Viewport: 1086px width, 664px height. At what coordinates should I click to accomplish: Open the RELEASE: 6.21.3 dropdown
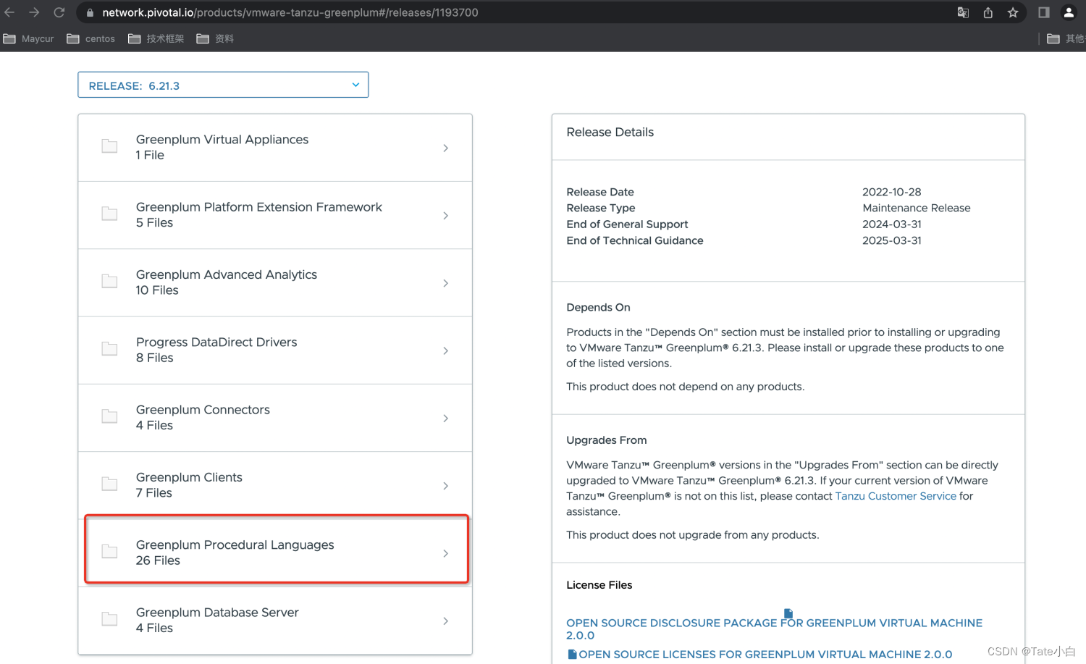point(223,85)
